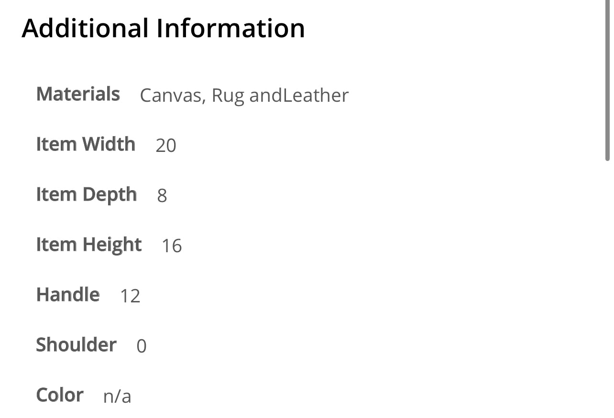Click the scrollbar track below the thumb
614x418 pixels.
coord(607,287)
